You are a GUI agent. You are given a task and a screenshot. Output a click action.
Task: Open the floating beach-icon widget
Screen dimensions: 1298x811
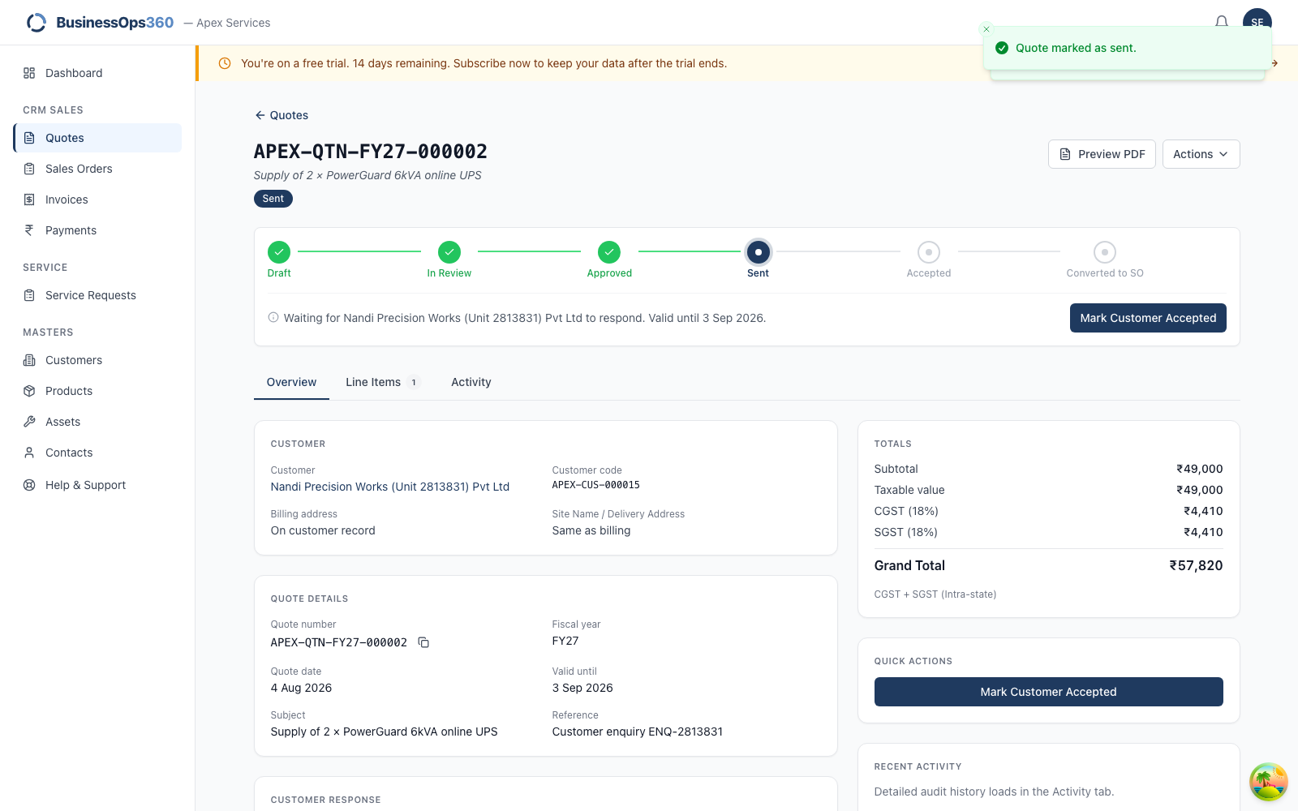pyautogui.click(x=1269, y=782)
